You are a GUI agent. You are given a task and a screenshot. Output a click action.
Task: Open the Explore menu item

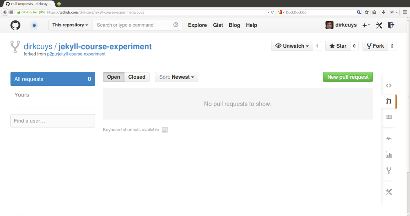(197, 25)
